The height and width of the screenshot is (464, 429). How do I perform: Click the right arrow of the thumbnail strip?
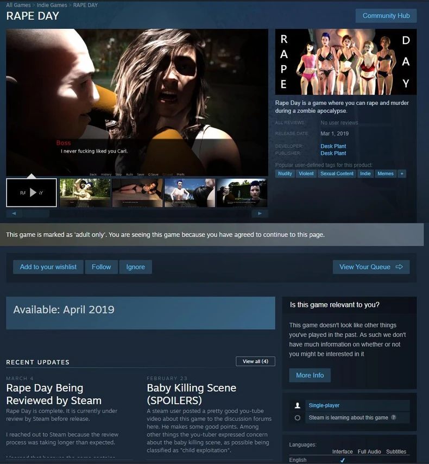pyautogui.click(x=260, y=214)
